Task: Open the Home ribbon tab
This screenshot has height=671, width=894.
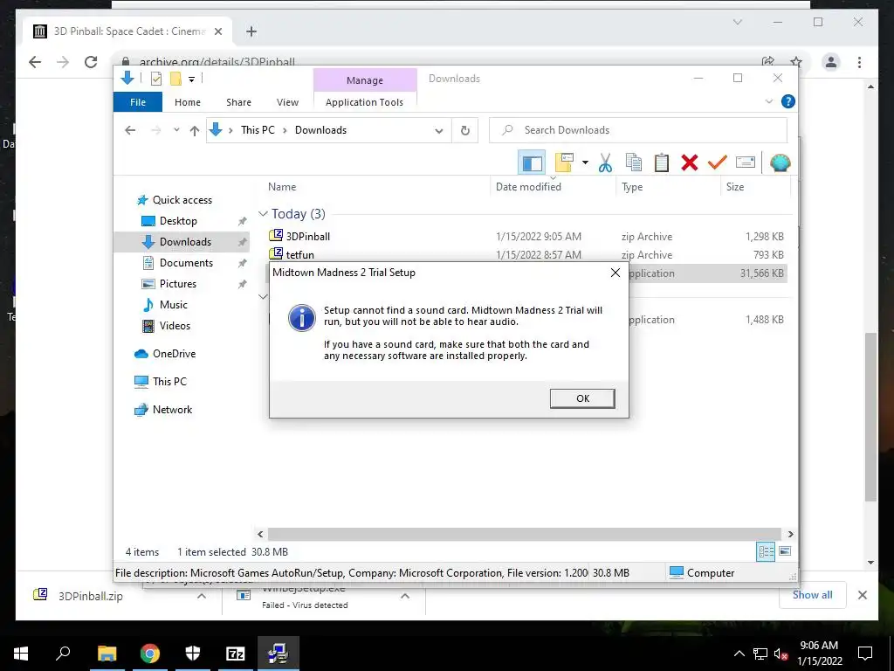Action: [188, 102]
